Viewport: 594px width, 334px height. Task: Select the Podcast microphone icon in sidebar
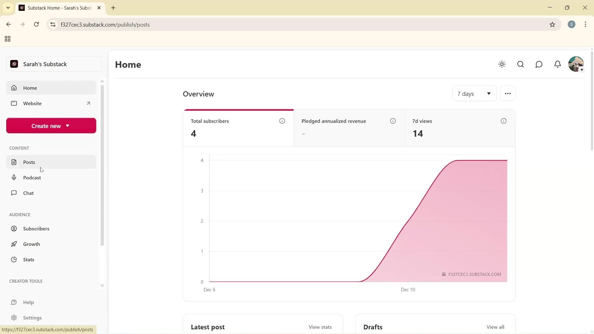tap(14, 177)
